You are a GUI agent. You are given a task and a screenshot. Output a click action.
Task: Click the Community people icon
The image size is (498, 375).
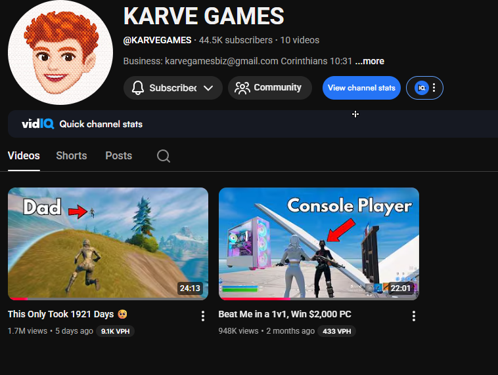coord(242,88)
